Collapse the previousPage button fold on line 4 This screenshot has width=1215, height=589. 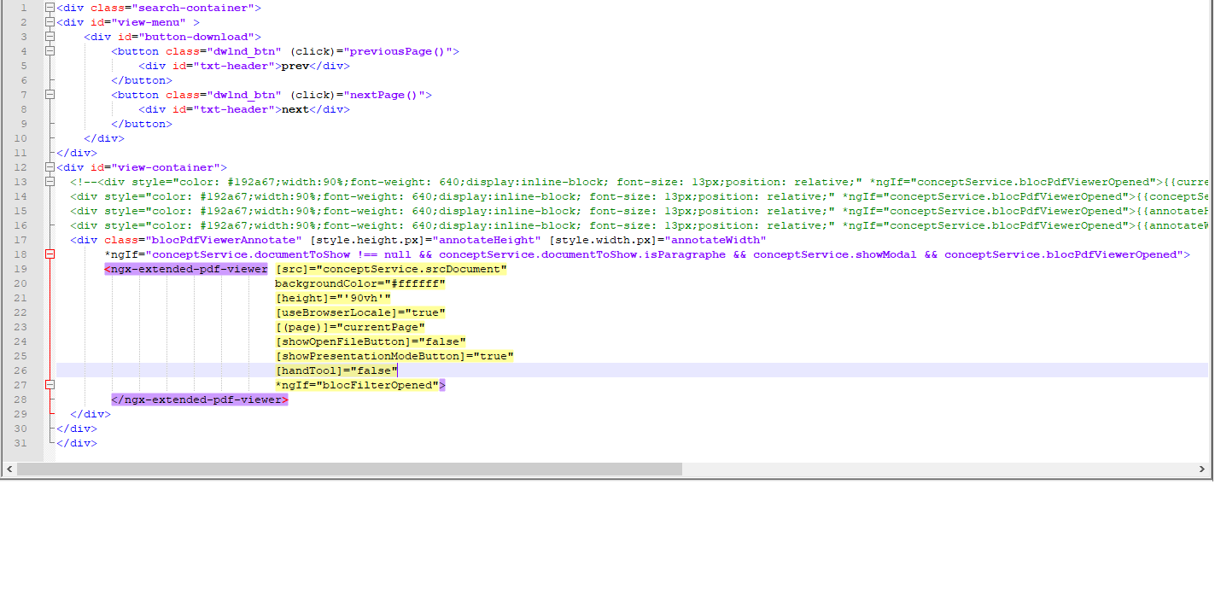(x=50, y=51)
